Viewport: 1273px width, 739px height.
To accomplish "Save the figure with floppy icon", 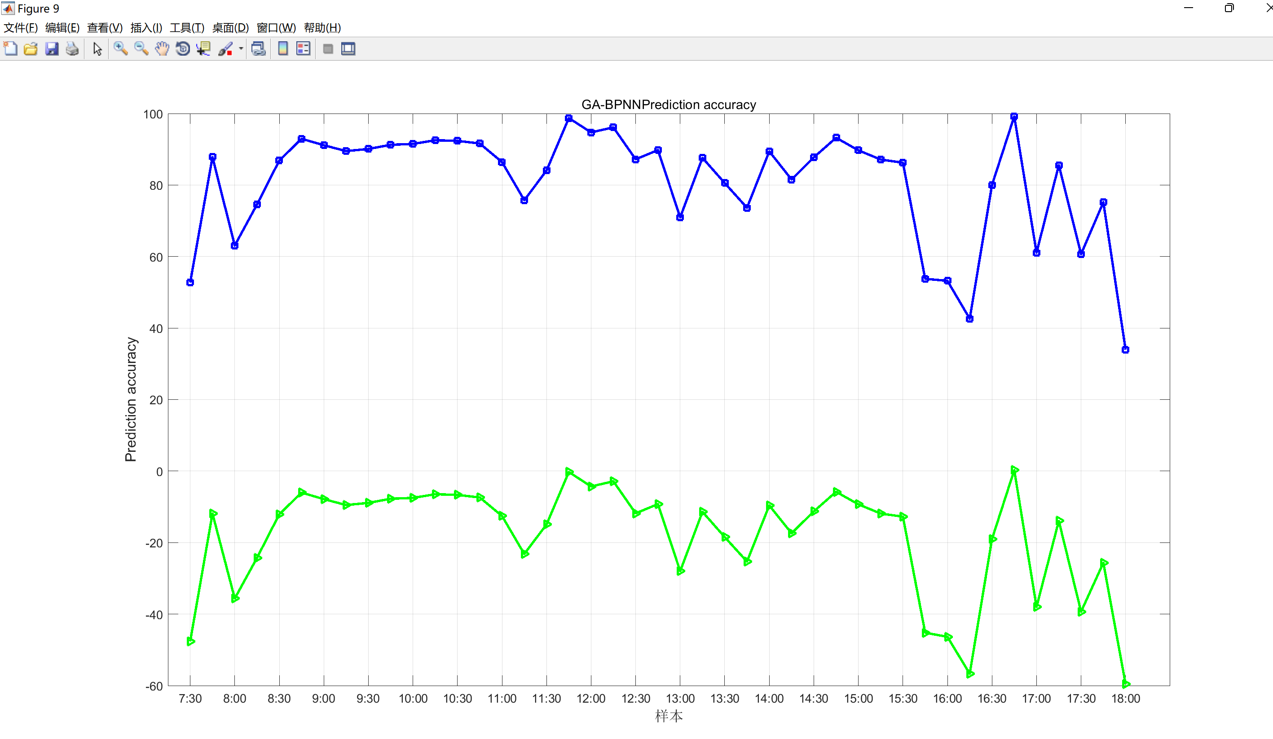I will point(52,49).
